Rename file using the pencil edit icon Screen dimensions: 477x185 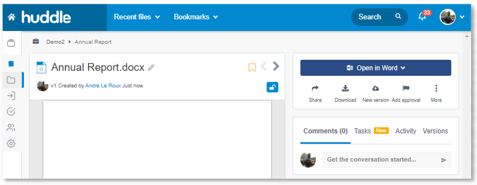pos(151,67)
